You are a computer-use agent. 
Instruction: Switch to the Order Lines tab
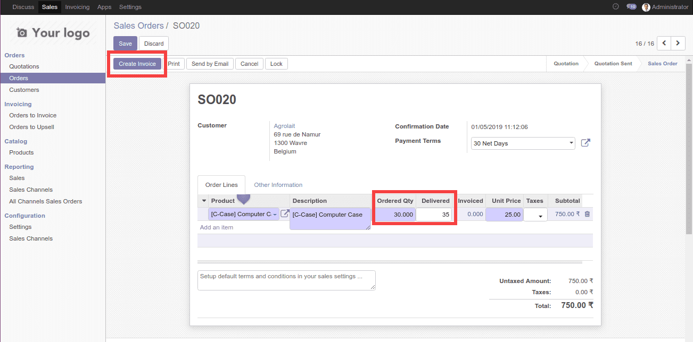pos(221,185)
